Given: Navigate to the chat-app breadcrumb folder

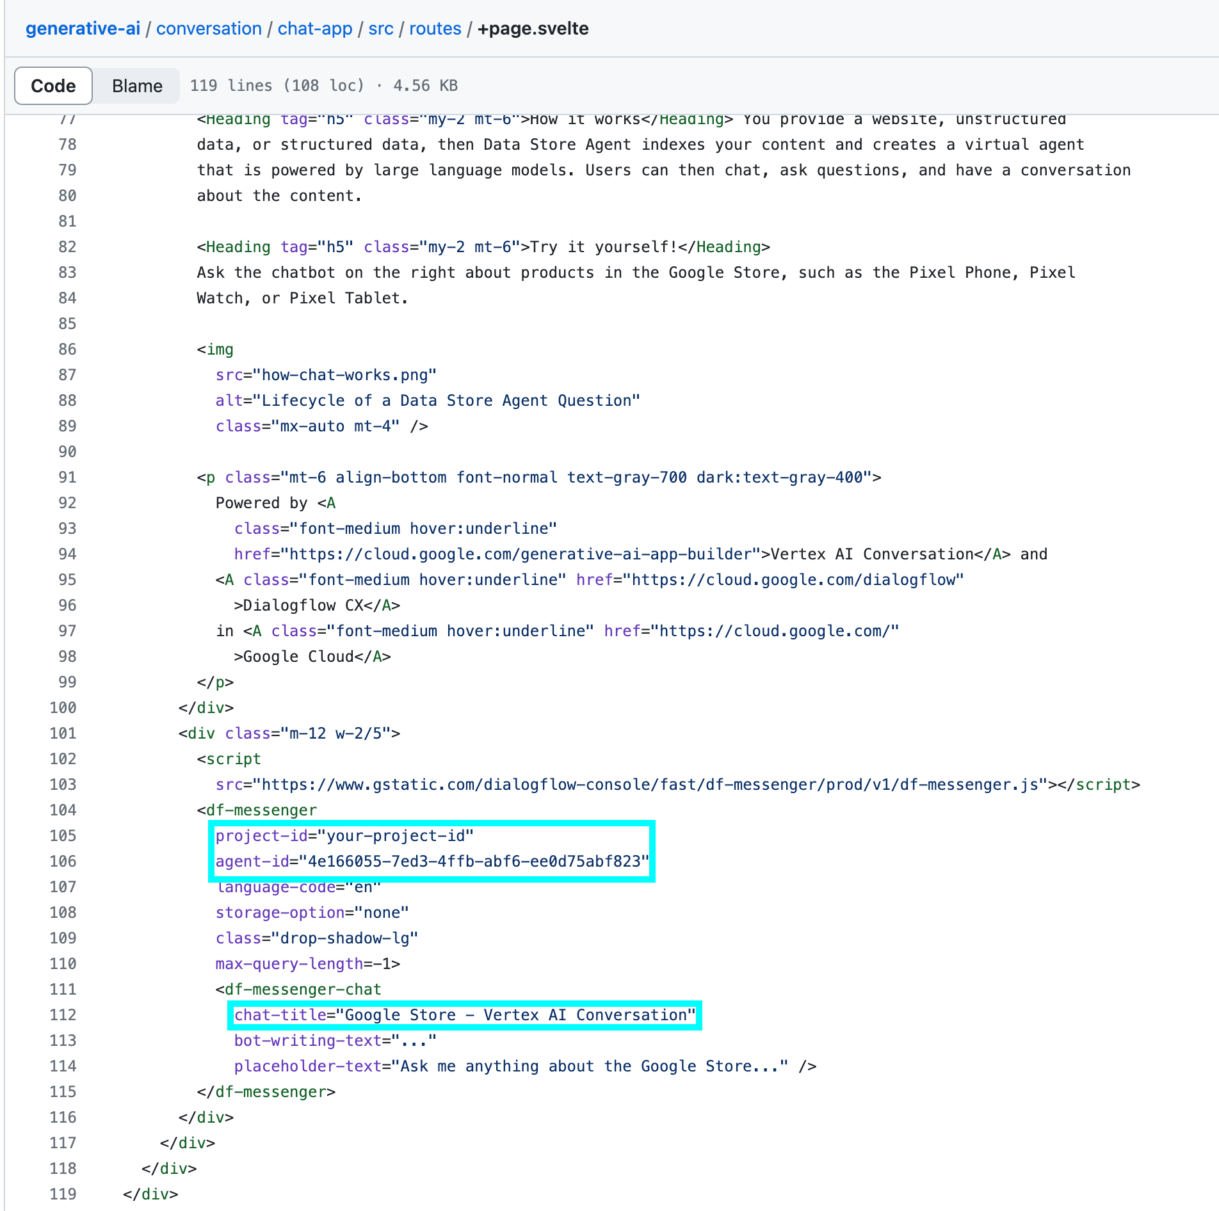Looking at the screenshot, I should [315, 29].
